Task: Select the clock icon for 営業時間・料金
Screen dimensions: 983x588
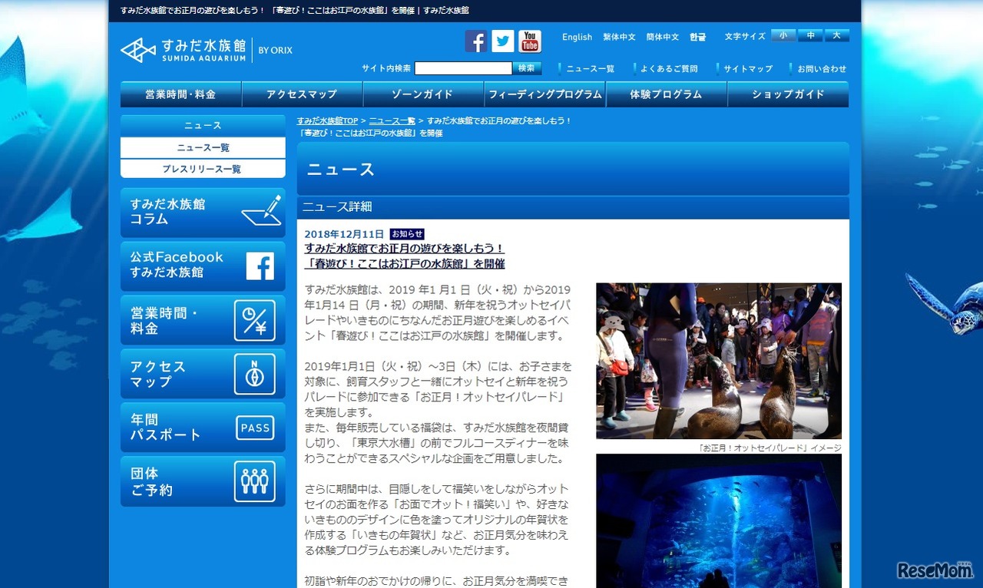Action: (254, 320)
